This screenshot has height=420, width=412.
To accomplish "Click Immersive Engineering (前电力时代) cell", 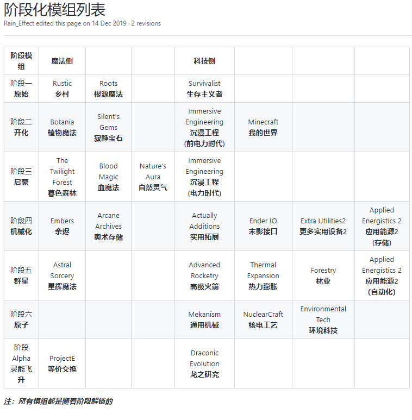I will [204, 127].
